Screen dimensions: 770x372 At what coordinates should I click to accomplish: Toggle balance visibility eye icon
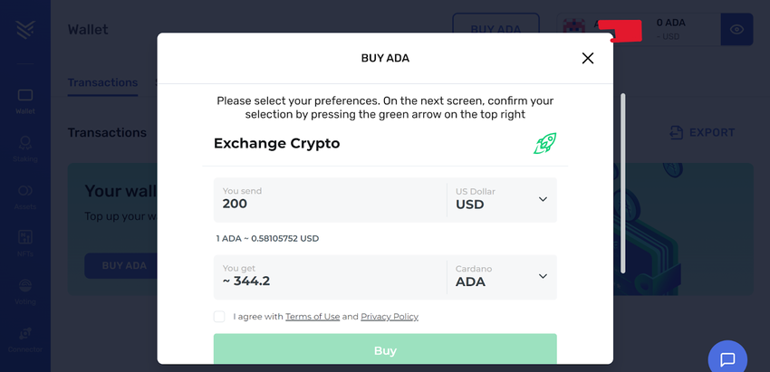(x=736, y=30)
